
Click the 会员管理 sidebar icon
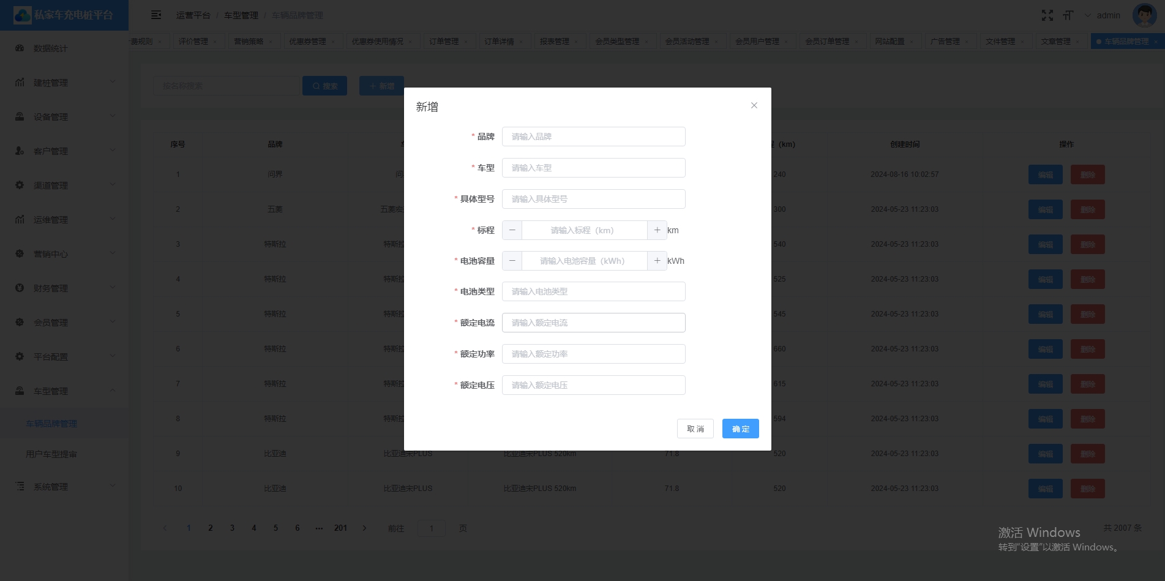(x=20, y=322)
